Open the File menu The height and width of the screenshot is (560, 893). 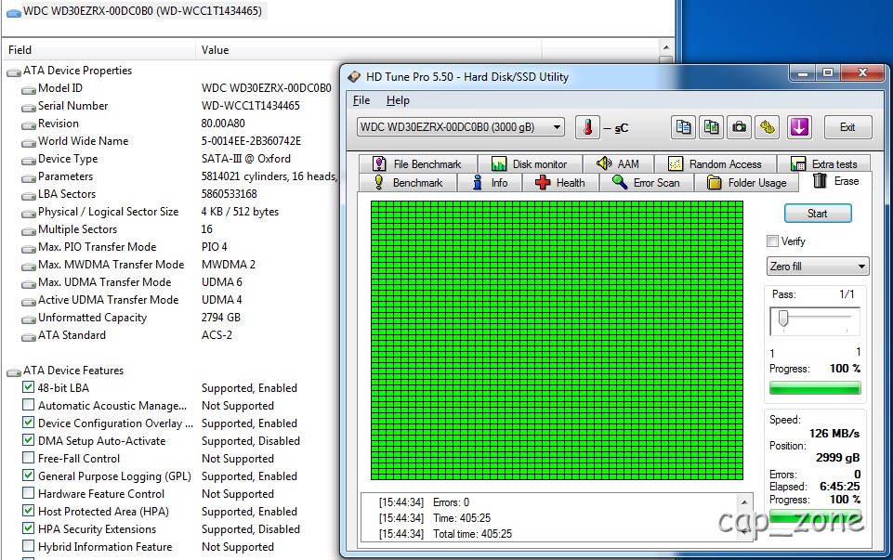coord(361,100)
